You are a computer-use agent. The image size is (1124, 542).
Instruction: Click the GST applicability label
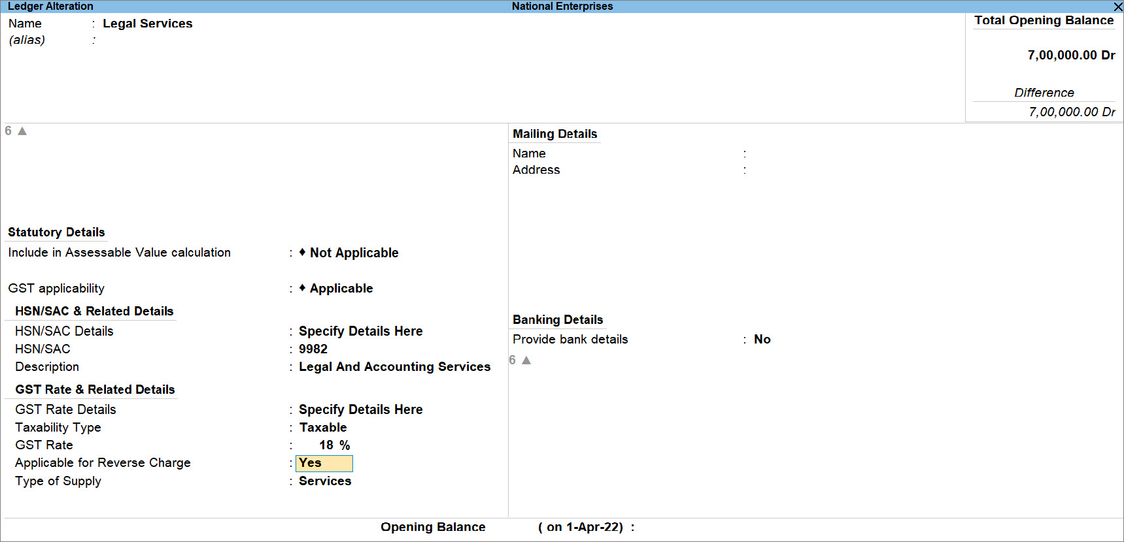(x=56, y=289)
